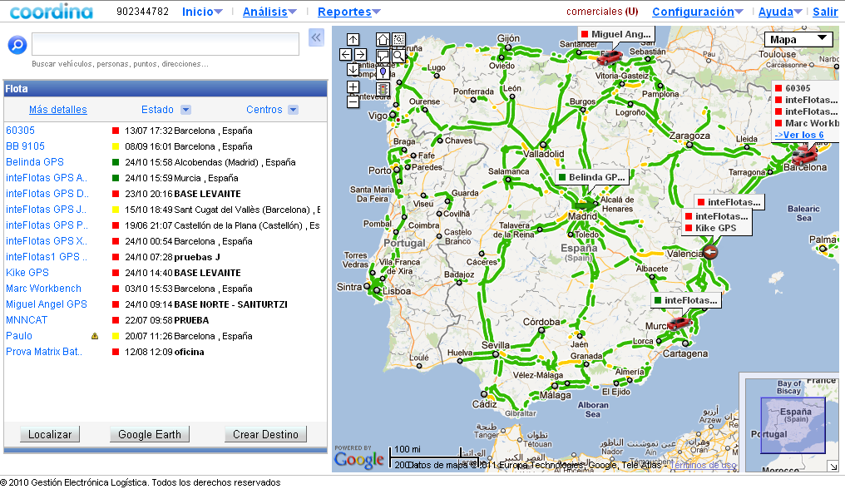Screen dimensions: 845x489
Task: Activate the zoom-to-selection box tool
Action: point(398,39)
